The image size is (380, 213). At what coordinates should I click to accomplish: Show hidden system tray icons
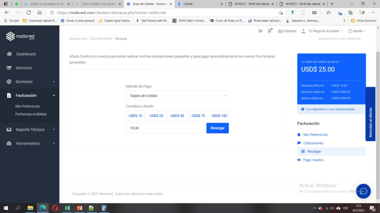click(314, 208)
